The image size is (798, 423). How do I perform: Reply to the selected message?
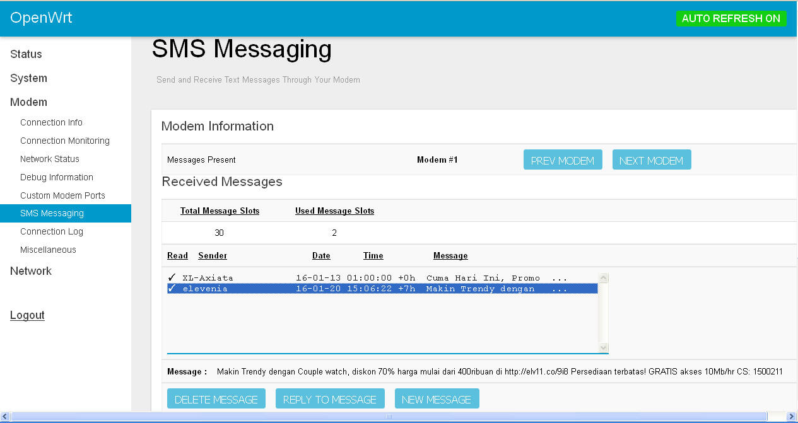pos(330,398)
